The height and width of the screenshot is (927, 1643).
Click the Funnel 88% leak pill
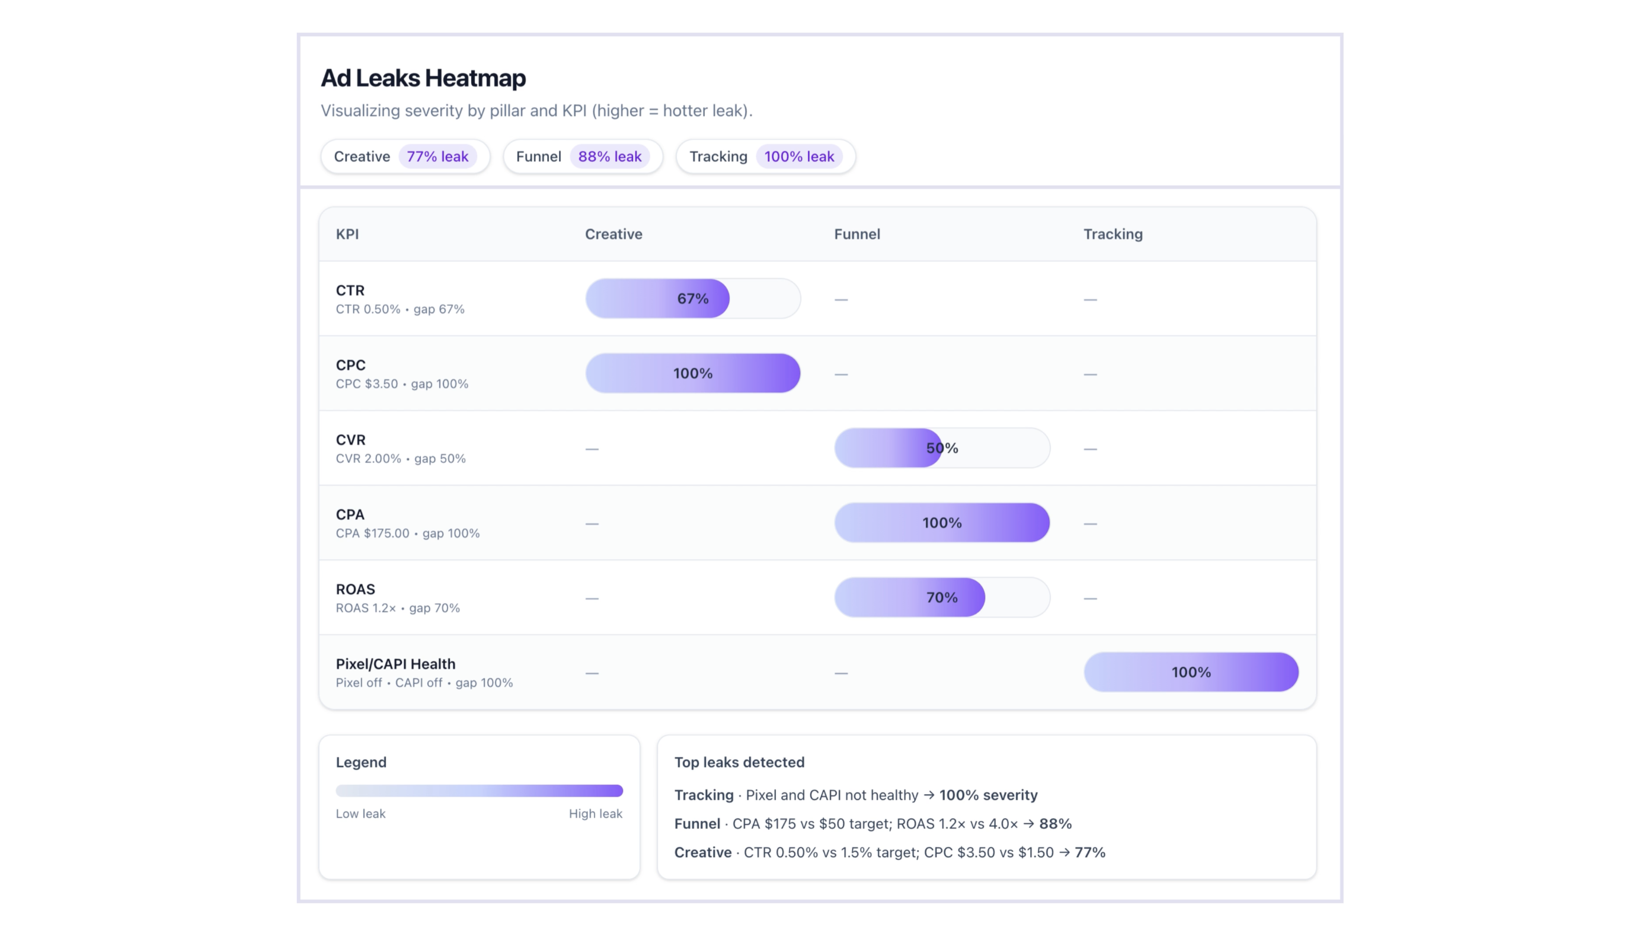pos(582,156)
